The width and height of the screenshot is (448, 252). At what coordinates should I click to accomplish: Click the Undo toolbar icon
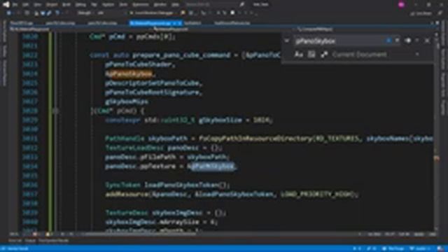pos(57,13)
